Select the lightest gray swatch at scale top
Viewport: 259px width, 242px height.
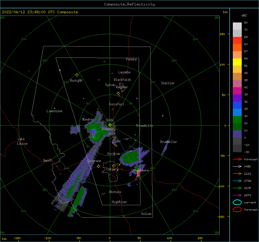click(237, 26)
